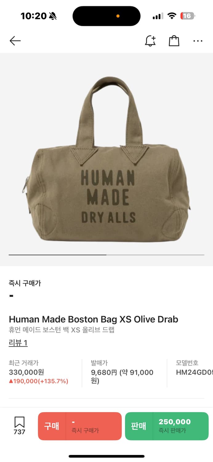Tap the cellular signal bars icon
The image size is (213, 462).
click(158, 16)
